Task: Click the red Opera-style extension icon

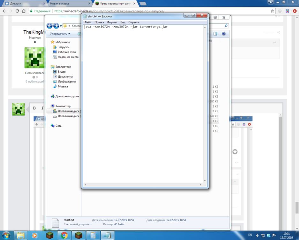Action: pos(295,11)
